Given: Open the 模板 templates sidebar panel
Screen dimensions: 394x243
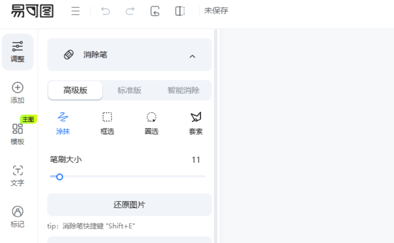Looking at the screenshot, I should coord(17,134).
